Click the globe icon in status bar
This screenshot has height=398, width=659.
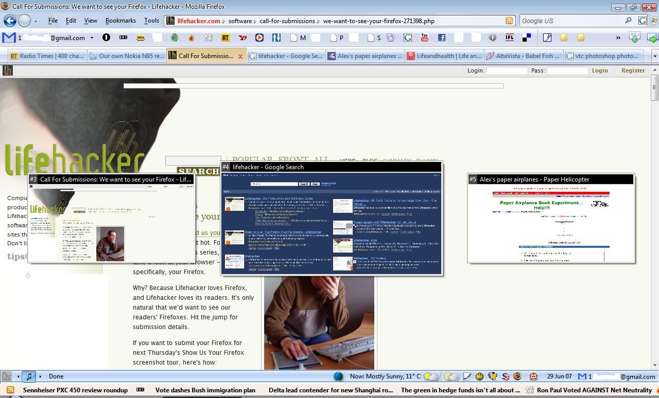[338, 376]
